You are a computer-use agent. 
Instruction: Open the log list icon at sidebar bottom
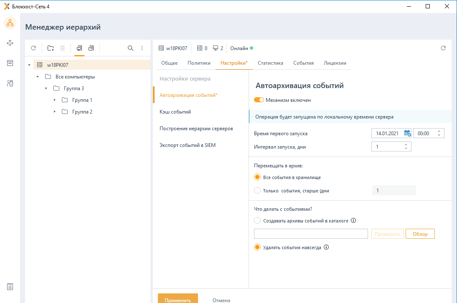click(10, 287)
